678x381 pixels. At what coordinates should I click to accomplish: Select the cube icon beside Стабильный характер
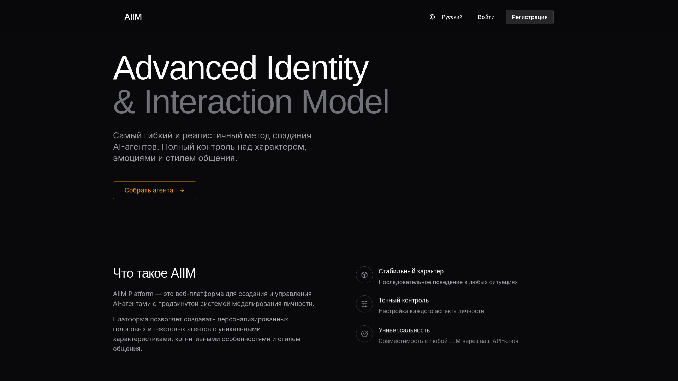click(364, 275)
